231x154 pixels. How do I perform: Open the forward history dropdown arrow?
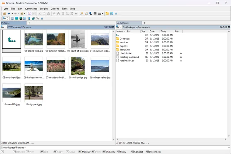[19, 14]
